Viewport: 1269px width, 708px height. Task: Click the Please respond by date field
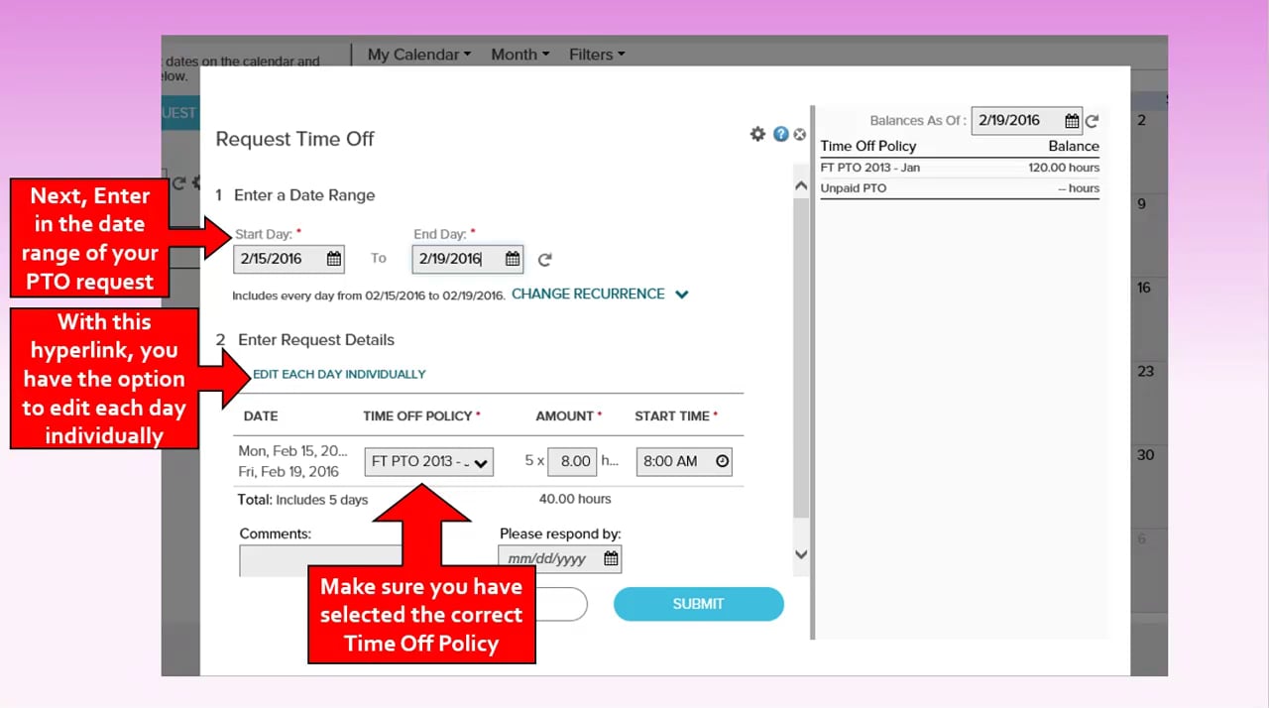coord(560,558)
